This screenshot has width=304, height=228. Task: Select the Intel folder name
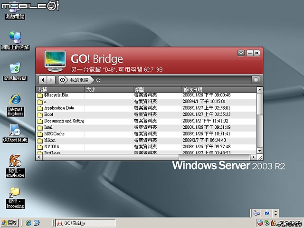point(48,127)
